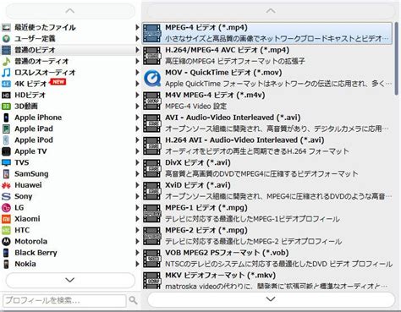Click the Apple iPhone device icon
The height and width of the screenshot is (312, 401).
coord(6,118)
